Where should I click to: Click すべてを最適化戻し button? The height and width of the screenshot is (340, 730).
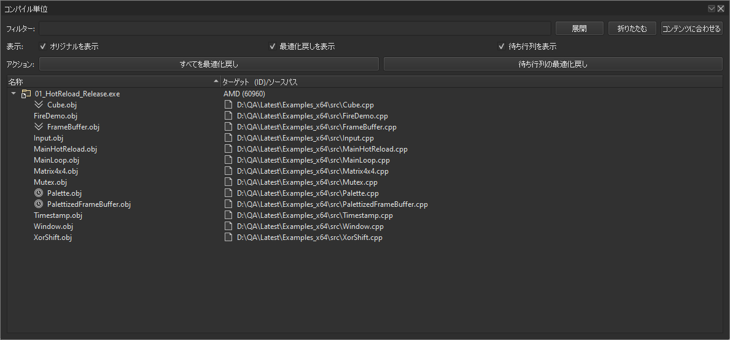click(209, 64)
